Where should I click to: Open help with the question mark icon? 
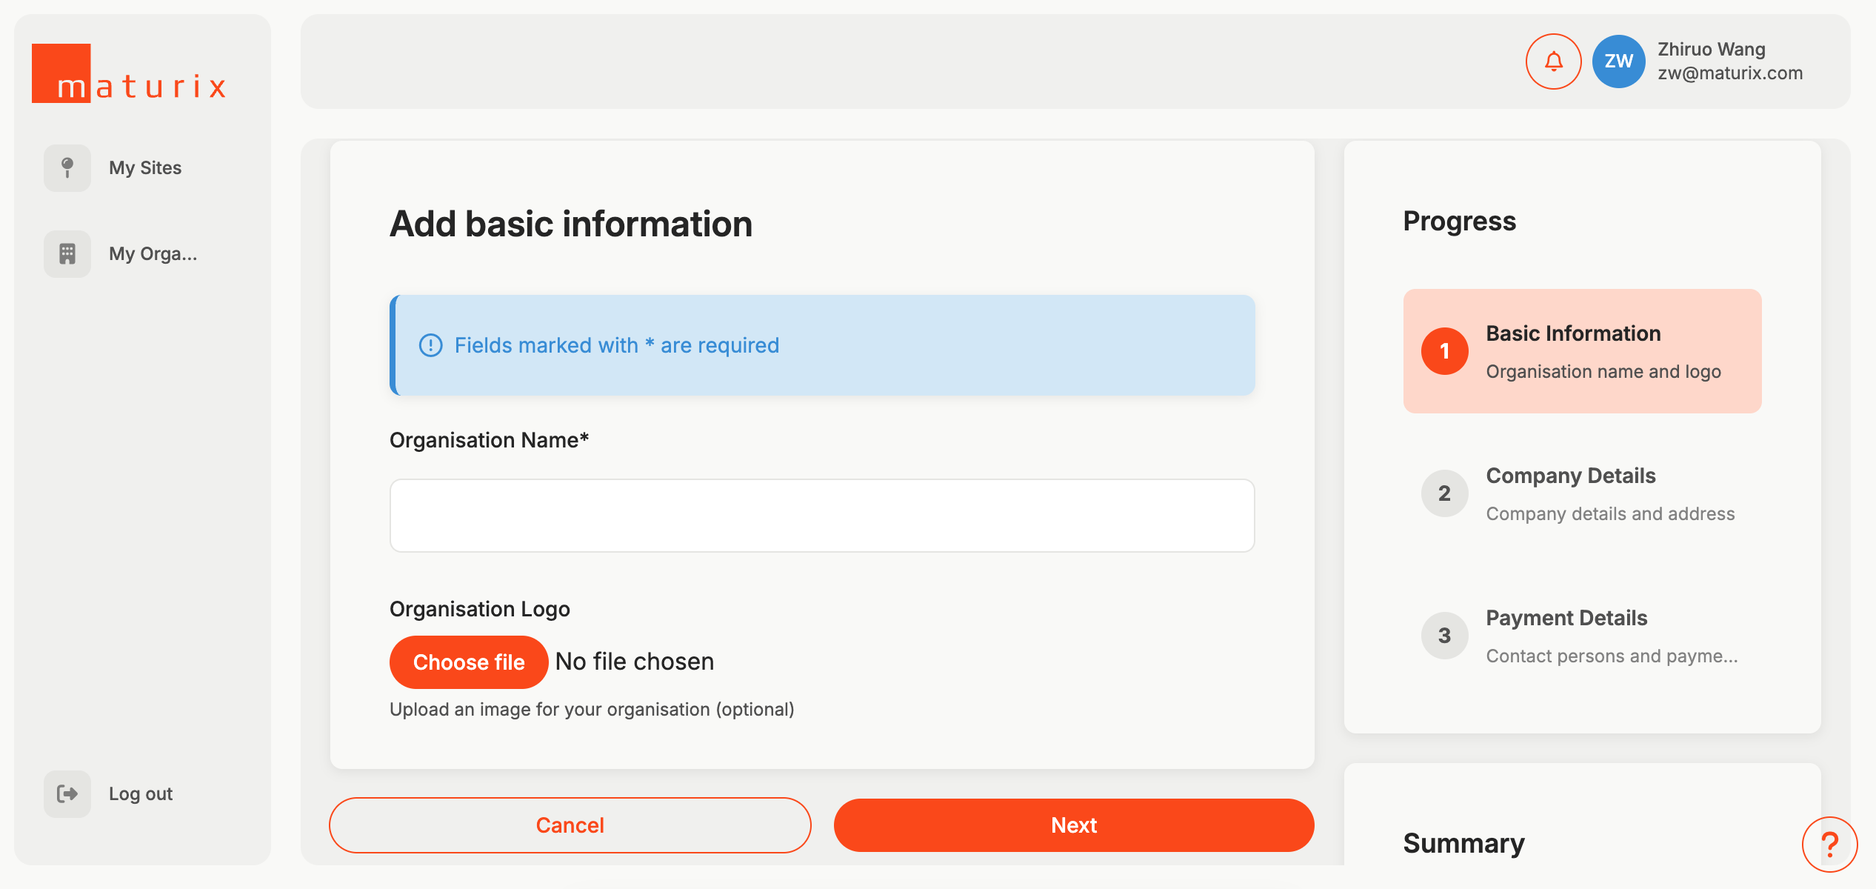[1829, 844]
